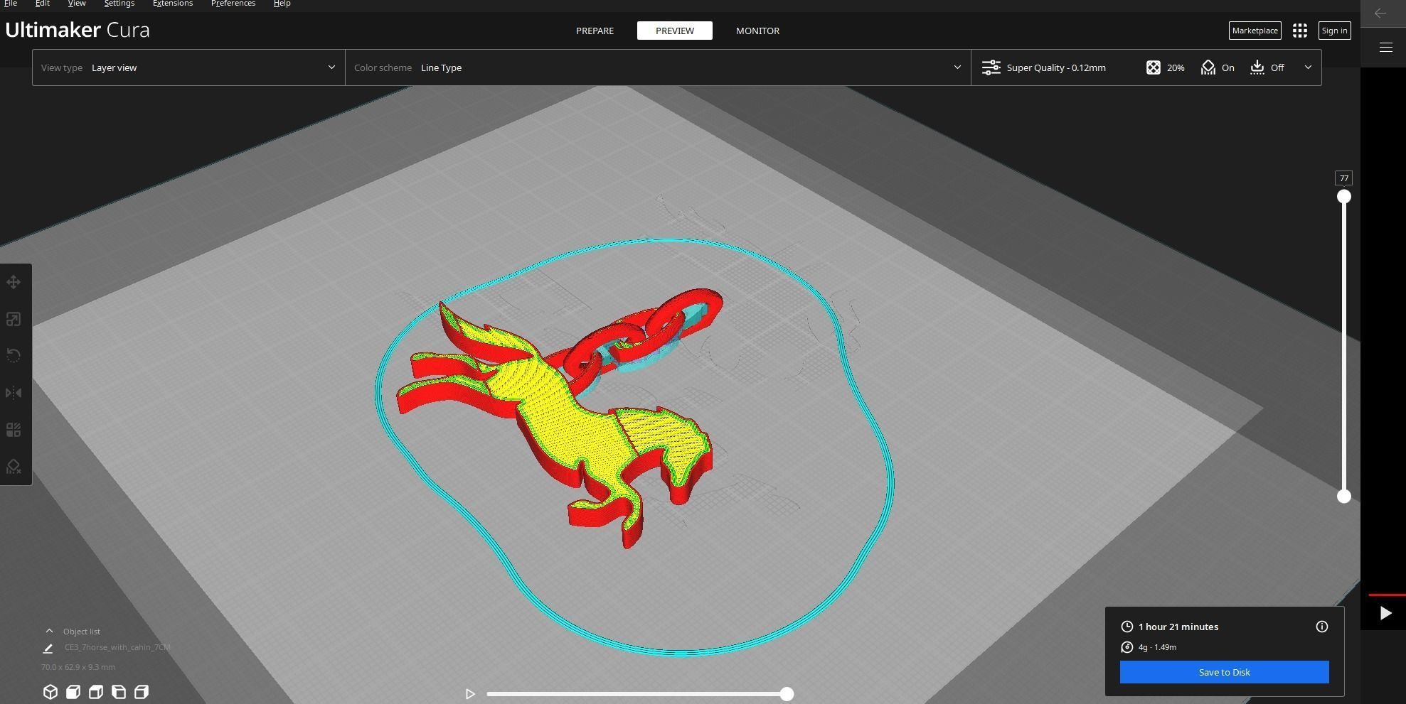Click the print settings sliders icon
Viewport: 1406px width, 704px height.
(x=991, y=67)
